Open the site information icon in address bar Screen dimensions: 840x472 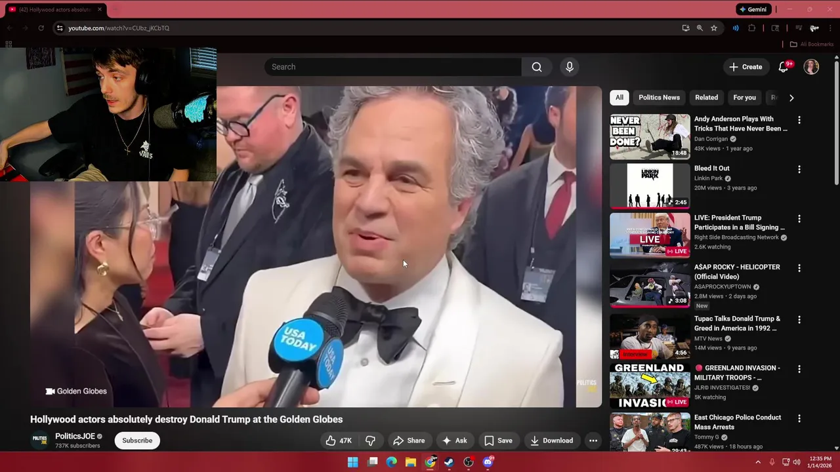[x=60, y=28]
